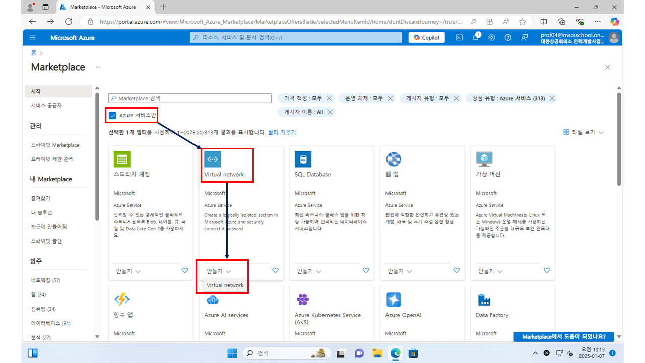Open browser settings ellipsis menu

tap(598, 22)
